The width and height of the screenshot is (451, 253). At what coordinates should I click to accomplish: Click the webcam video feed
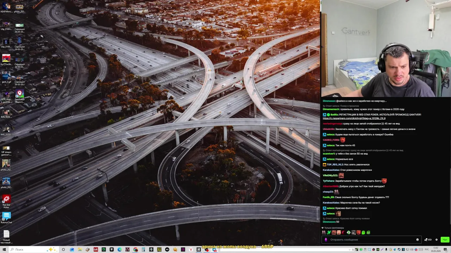click(386, 48)
